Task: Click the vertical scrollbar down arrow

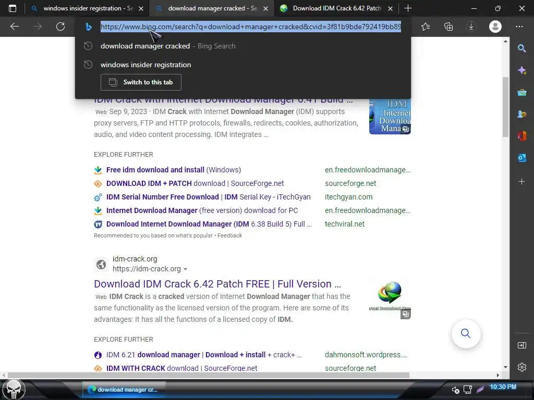Action: coord(505,367)
